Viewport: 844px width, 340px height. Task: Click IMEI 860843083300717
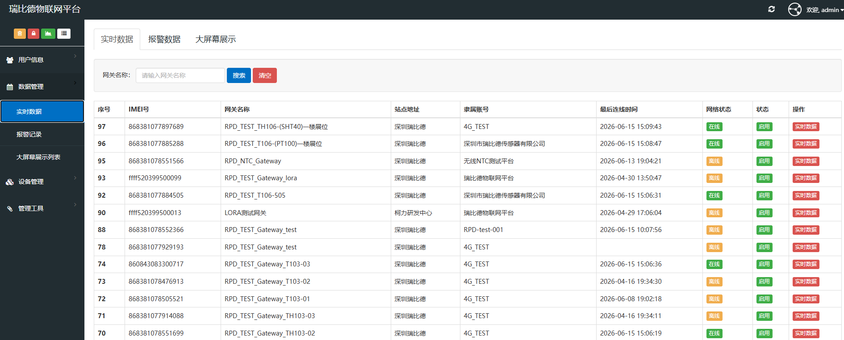[x=156, y=264]
